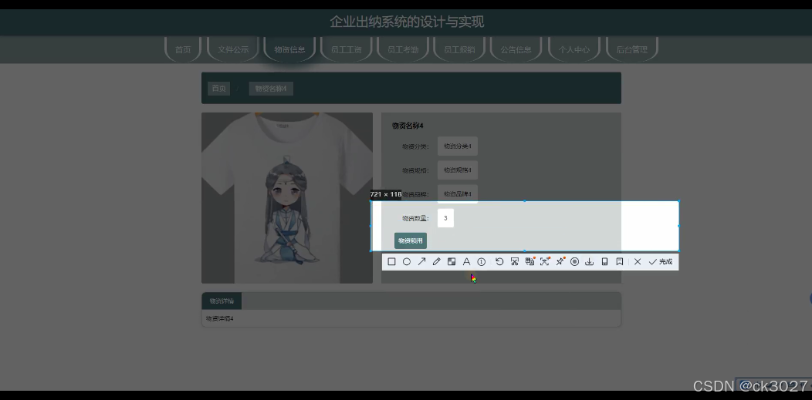Image resolution: width=812 pixels, height=400 pixels.
Task: Click the 物资详情4 description text
Action: click(x=219, y=318)
